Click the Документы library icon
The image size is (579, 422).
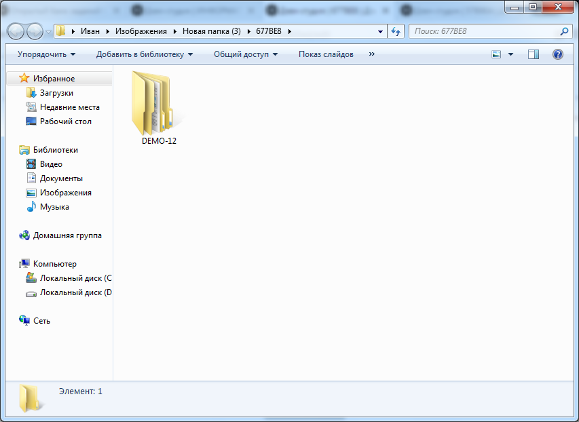[x=31, y=178]
